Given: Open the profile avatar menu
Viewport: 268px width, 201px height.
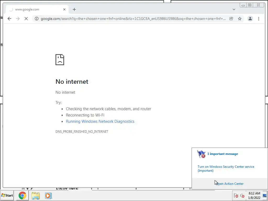Looking at the screenshot, I should click(x=250, y=19).
